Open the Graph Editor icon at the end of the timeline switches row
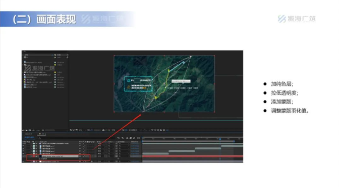 coord(139,138)
